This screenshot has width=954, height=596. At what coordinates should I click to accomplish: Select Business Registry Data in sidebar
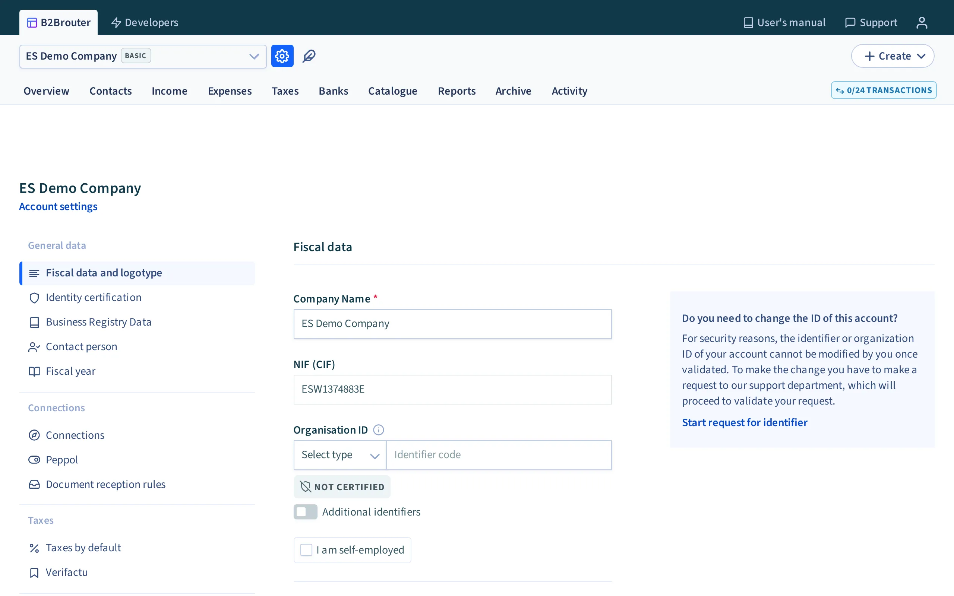coord(137,323)
